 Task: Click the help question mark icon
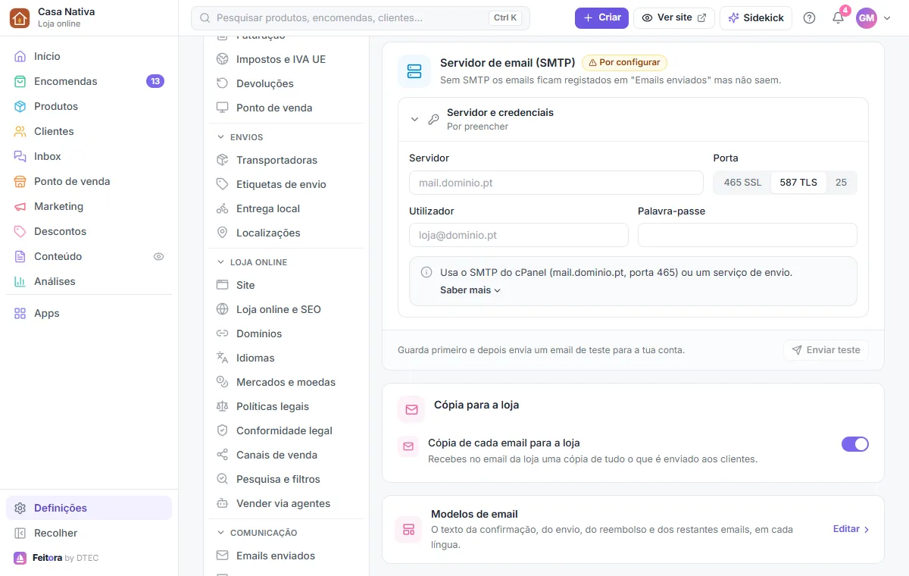pyautogui.click(x=809, y=17)
